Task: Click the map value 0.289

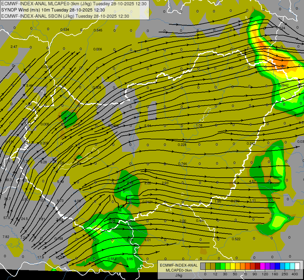Action: point(235,201)
